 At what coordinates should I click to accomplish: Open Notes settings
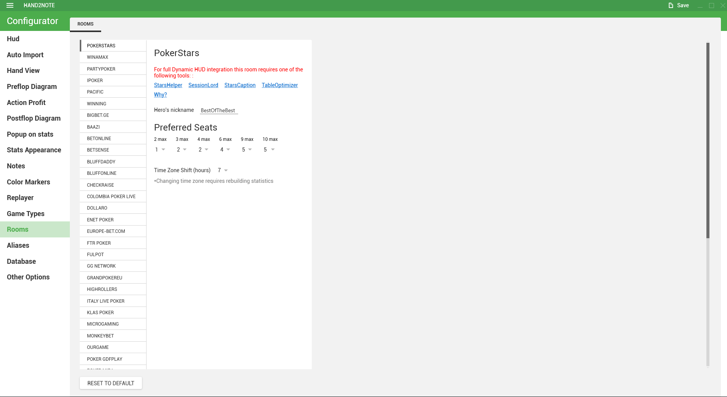coord(35,166)
